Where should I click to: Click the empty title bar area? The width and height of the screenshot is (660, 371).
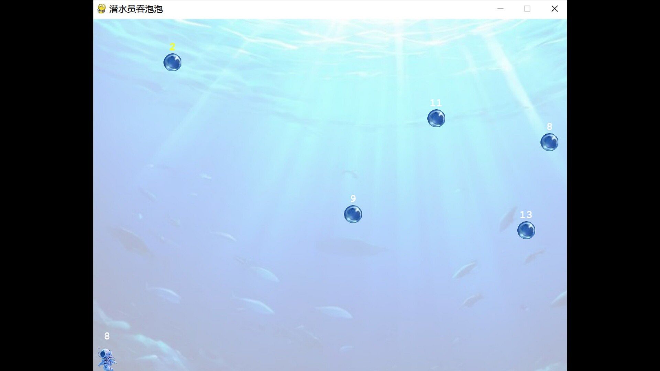tap(327, 9)
